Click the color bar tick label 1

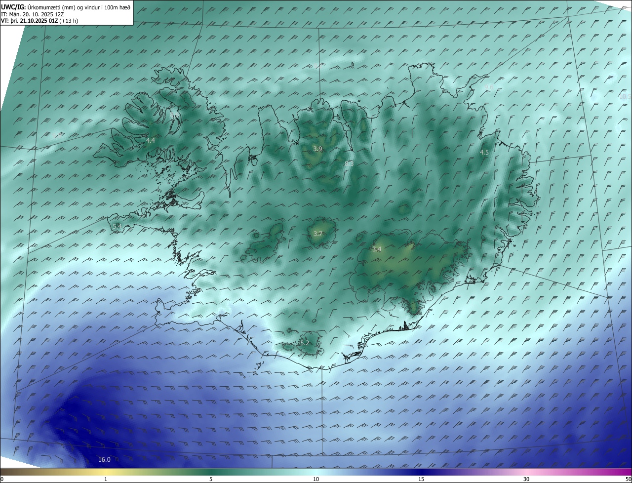(x=106, y=479)
